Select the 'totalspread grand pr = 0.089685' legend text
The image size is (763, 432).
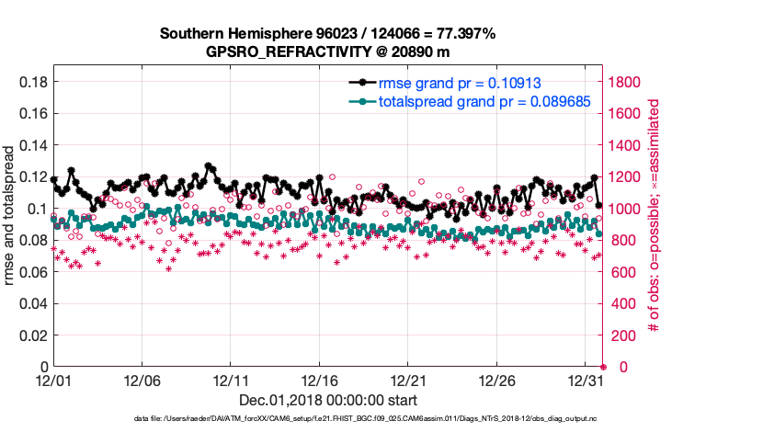(484, 101)
